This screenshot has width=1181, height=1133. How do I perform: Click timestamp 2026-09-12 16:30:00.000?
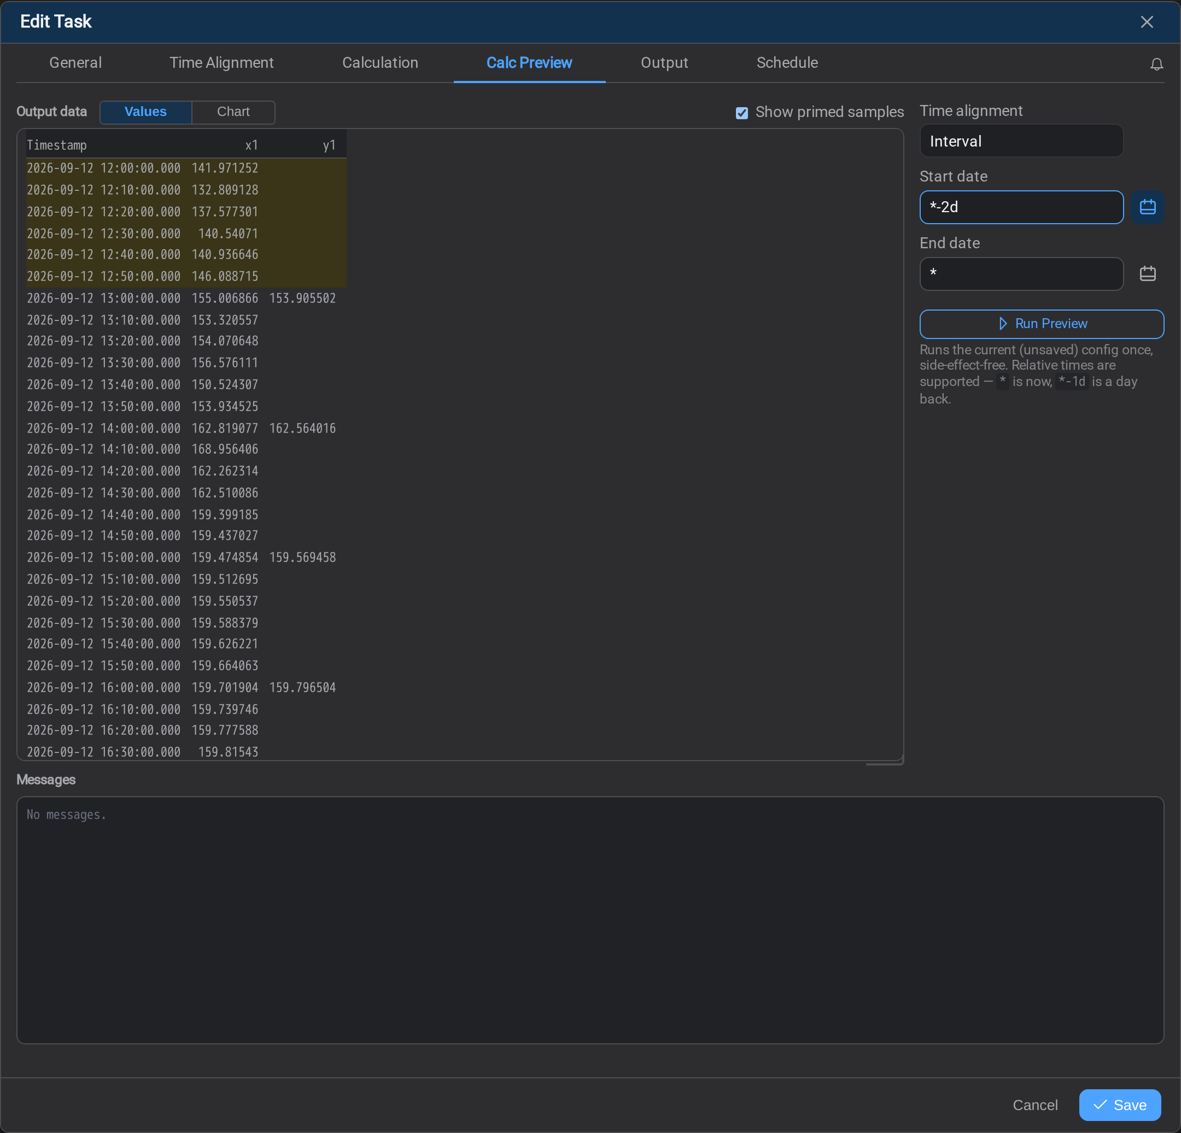point(104,752)
